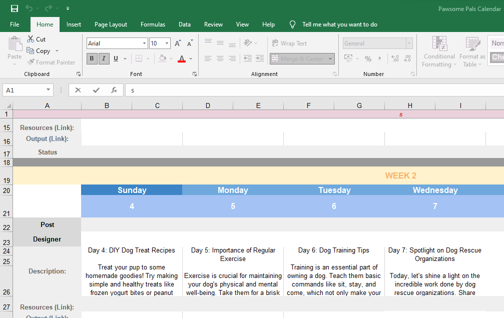504x318 pixels.
Task: Open the Alignment dialog launcher
Action: (x=335, y=74)
